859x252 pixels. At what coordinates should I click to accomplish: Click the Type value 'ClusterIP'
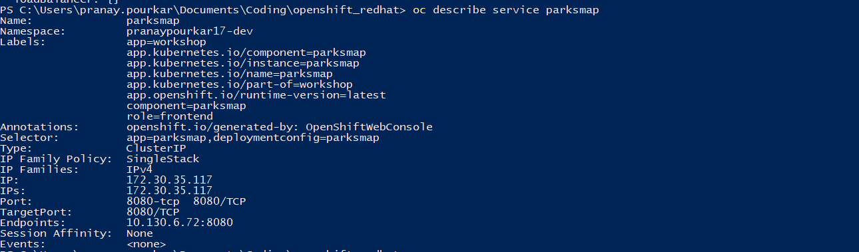click(x=156, y=148)
